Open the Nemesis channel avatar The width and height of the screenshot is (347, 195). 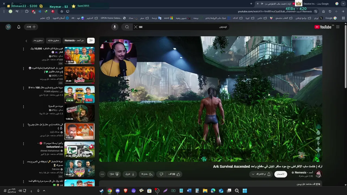click(319, 174)
